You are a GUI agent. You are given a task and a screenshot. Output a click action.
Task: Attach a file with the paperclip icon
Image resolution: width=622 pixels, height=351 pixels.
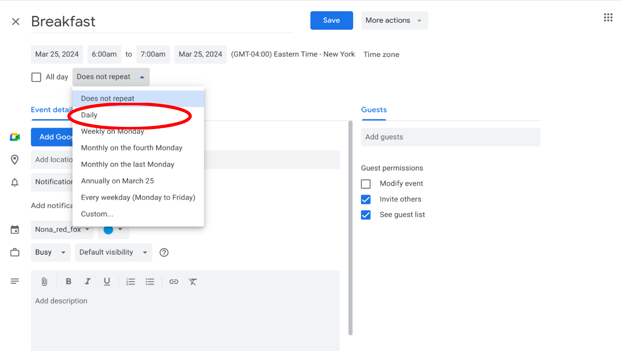(44, 282)
